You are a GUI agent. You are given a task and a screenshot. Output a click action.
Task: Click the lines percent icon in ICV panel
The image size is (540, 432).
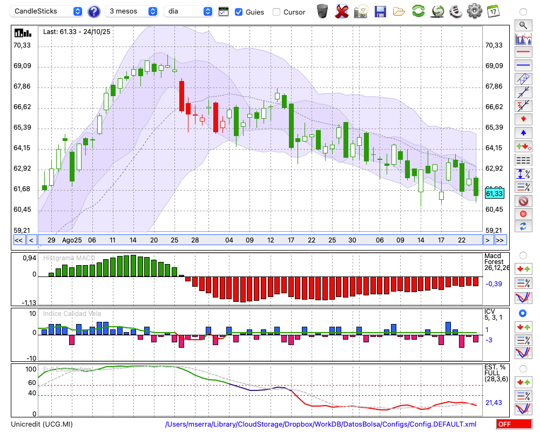pos(523,340)
